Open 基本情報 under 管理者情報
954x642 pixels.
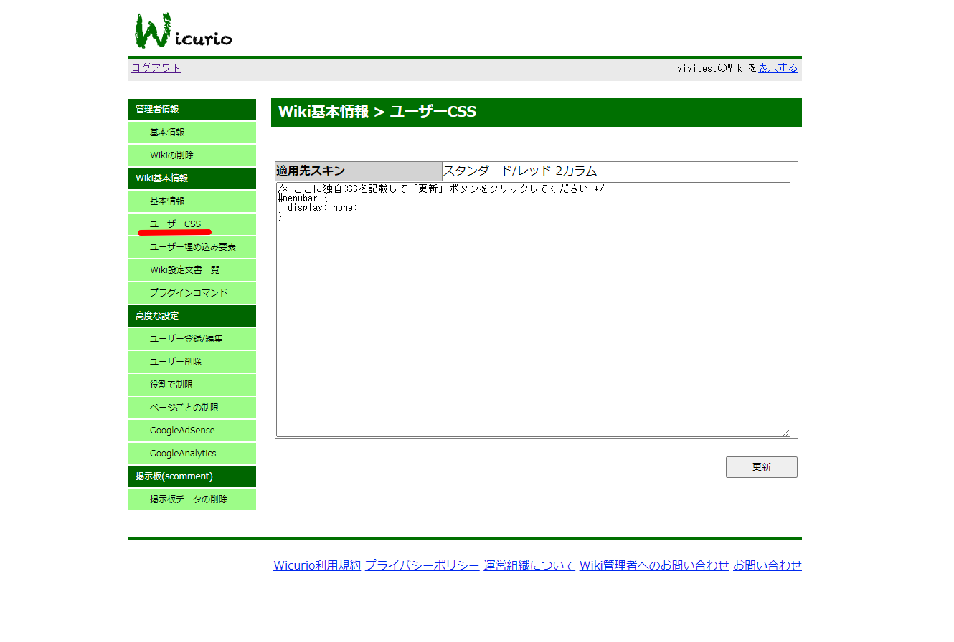[x=167, y=133]
